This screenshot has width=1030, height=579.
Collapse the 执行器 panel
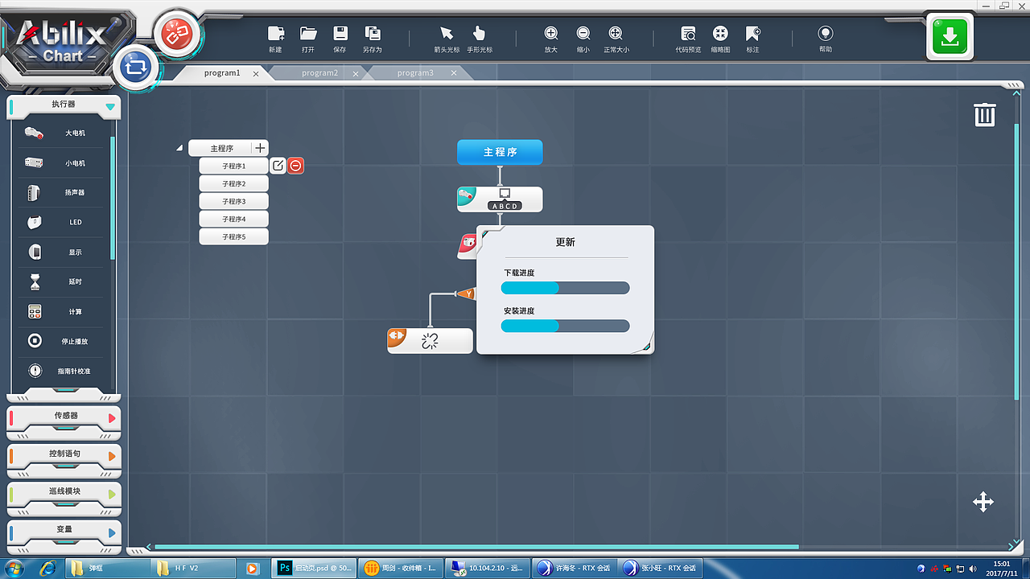click(x=110, y=106)
